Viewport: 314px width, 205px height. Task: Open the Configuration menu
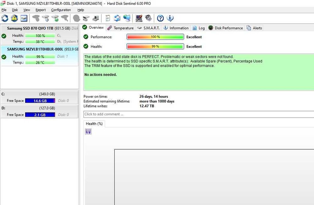(x=61, y=10)
